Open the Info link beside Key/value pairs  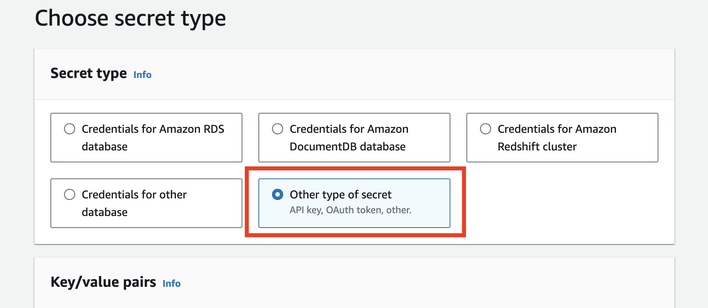click(172, 284)
